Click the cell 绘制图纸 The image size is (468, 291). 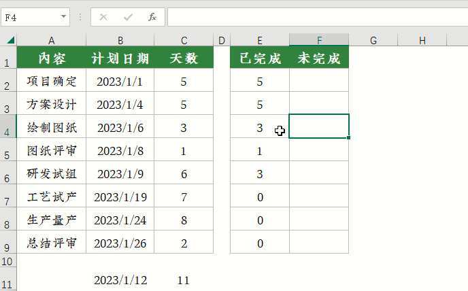click(x=51, y=126)
